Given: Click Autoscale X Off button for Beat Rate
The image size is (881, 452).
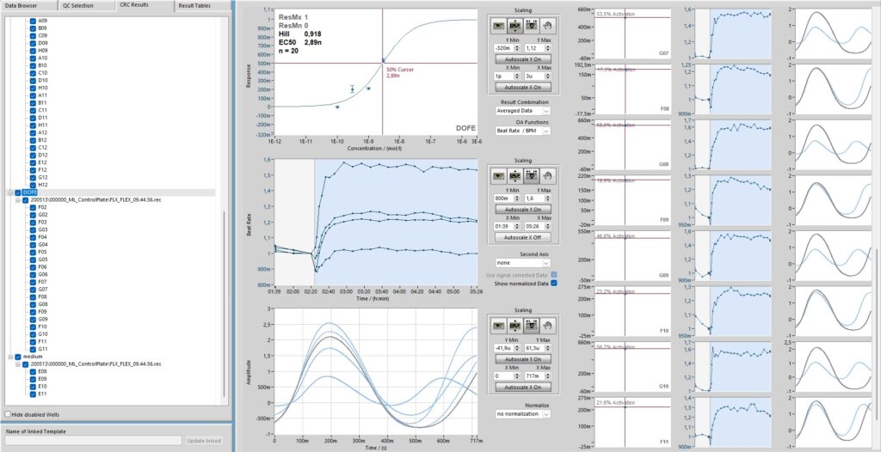Looking at the screenshot, I should tap(523, 236).
